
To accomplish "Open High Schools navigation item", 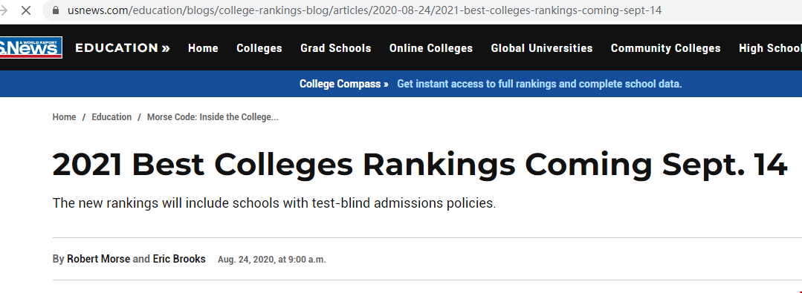I will tap(770, 48).
